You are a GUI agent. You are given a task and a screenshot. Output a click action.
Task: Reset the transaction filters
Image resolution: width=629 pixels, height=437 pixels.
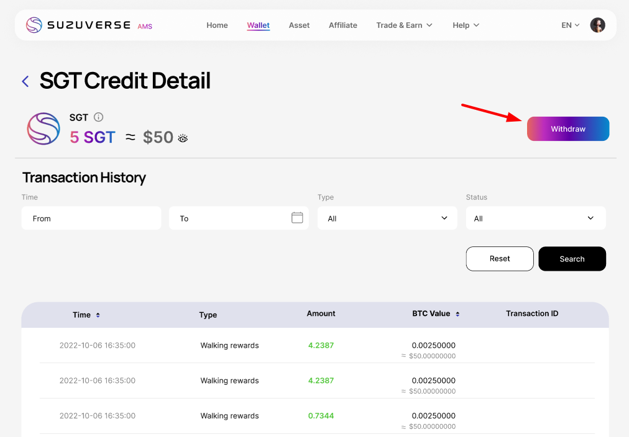point(499,259)
